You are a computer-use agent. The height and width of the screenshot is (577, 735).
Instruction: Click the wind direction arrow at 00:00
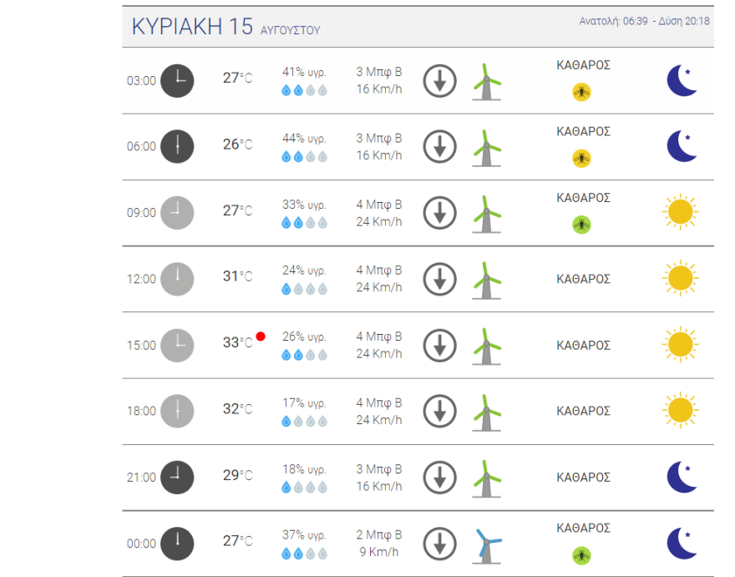click(439, 544)
